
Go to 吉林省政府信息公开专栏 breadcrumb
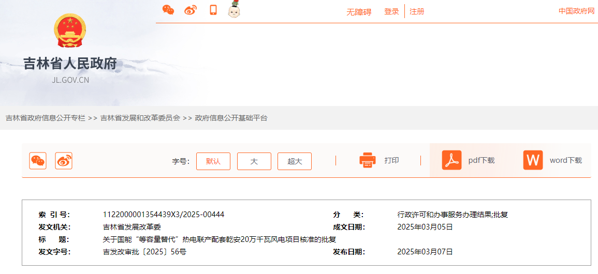click(46, 118)
